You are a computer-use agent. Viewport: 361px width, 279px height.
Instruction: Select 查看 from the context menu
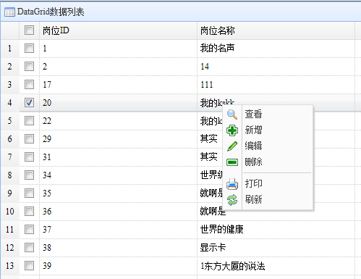(253, 114)
